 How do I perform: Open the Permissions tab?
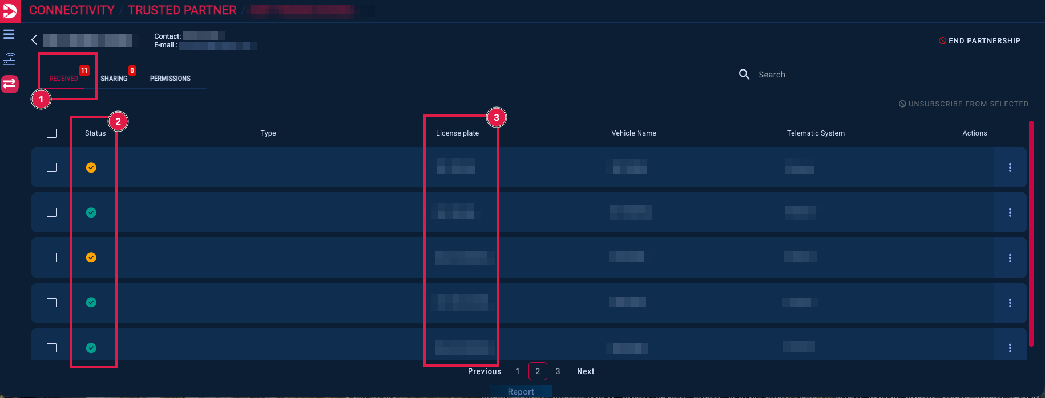click(170, 79)
